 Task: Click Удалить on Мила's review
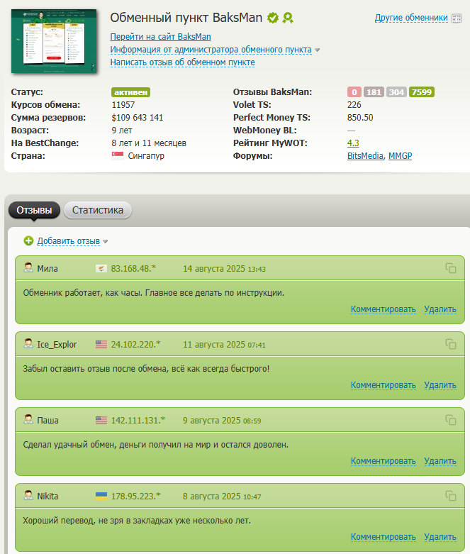click(x=440, y=309)
